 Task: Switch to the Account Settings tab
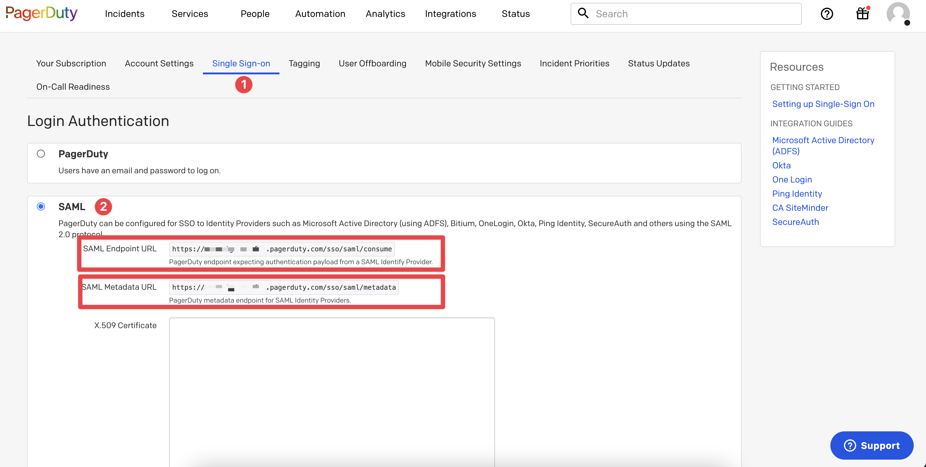click(x=159, y=63)
